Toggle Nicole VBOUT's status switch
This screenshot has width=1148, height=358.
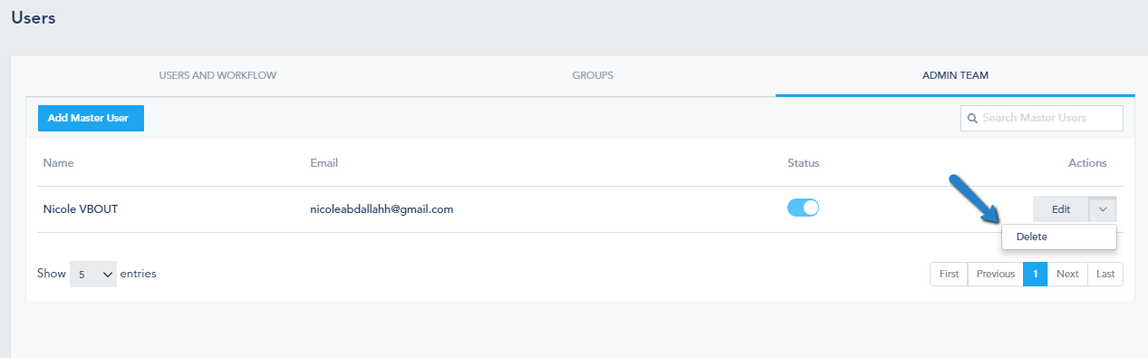pyautogui.click(x=803, y=208)
